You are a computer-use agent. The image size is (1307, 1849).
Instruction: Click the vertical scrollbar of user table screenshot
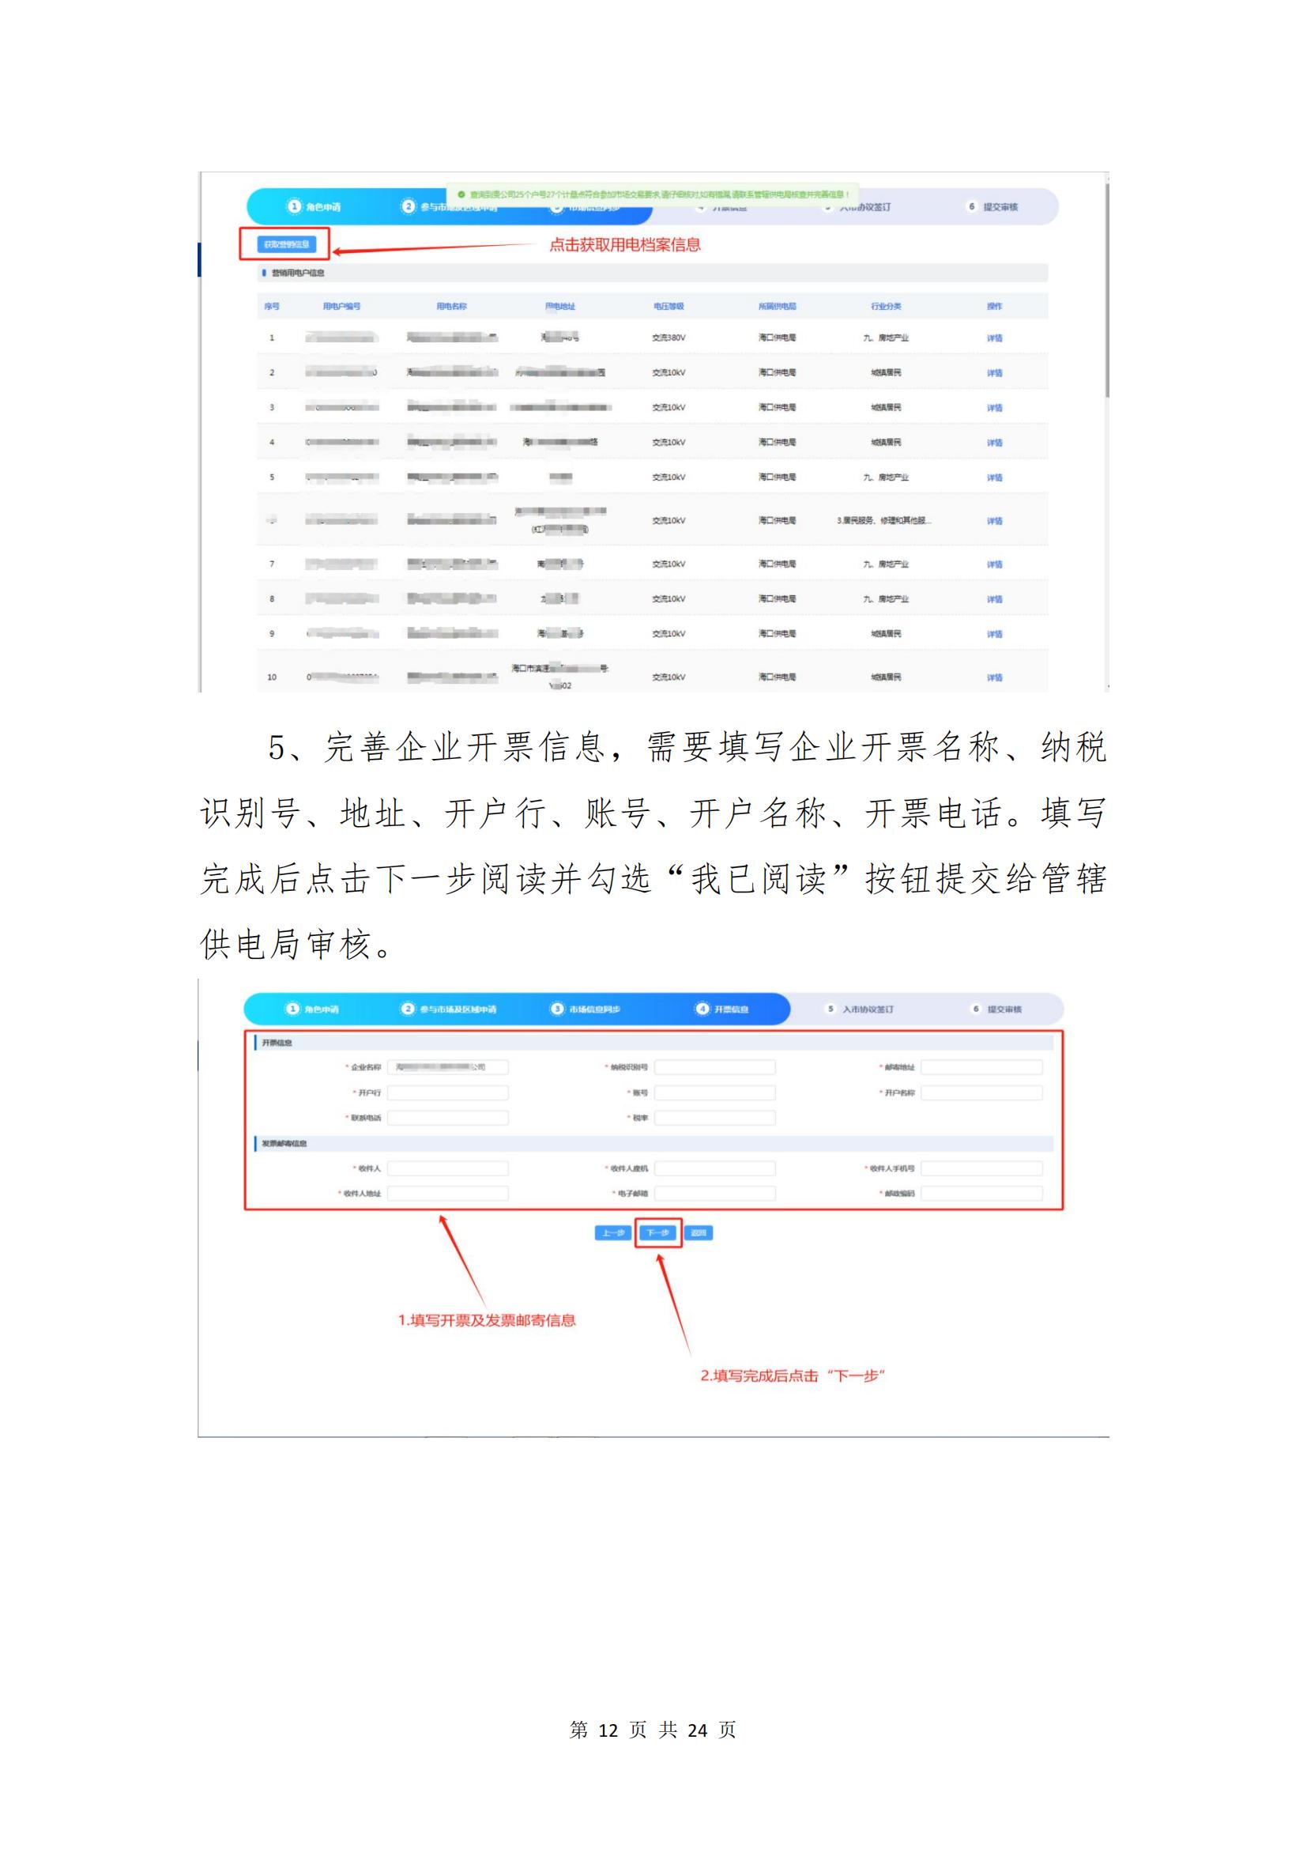click(x=1107, y=290)
